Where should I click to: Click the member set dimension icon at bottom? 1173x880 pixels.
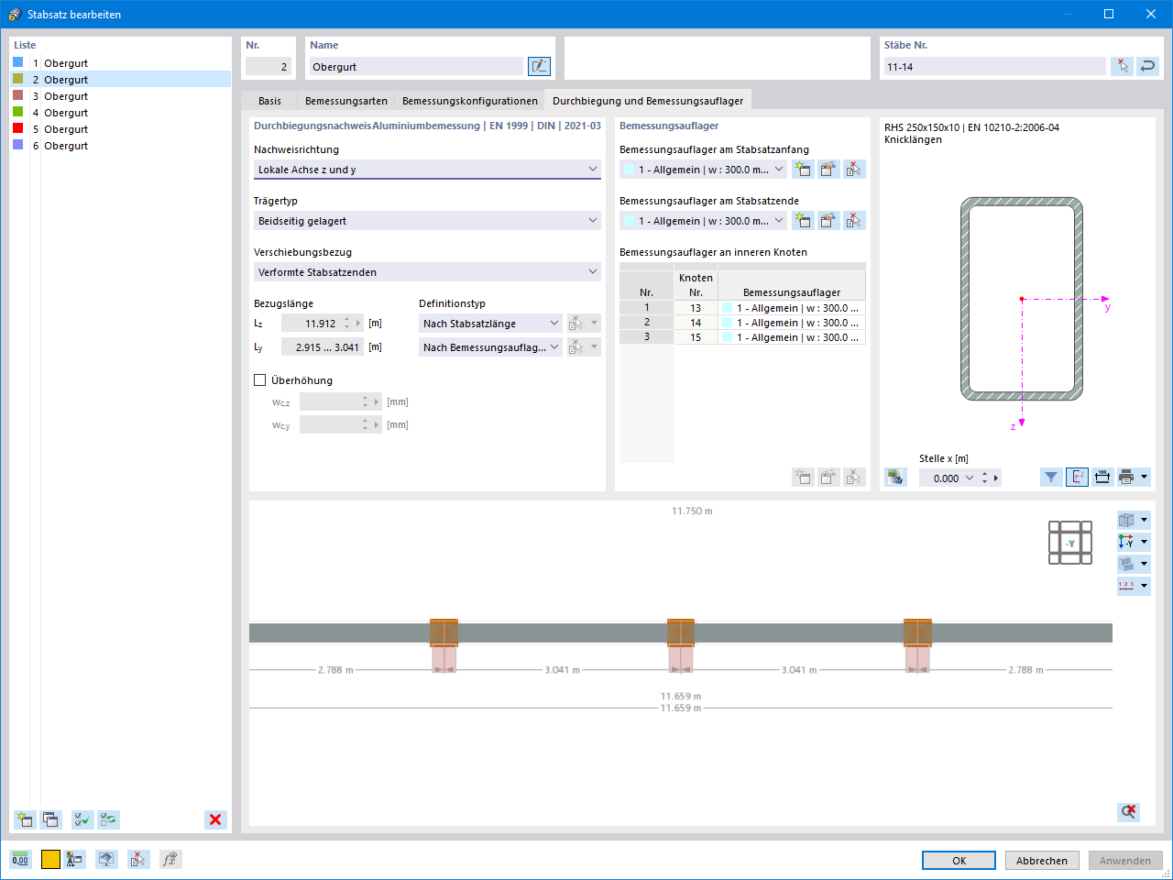tap(75, 859)
